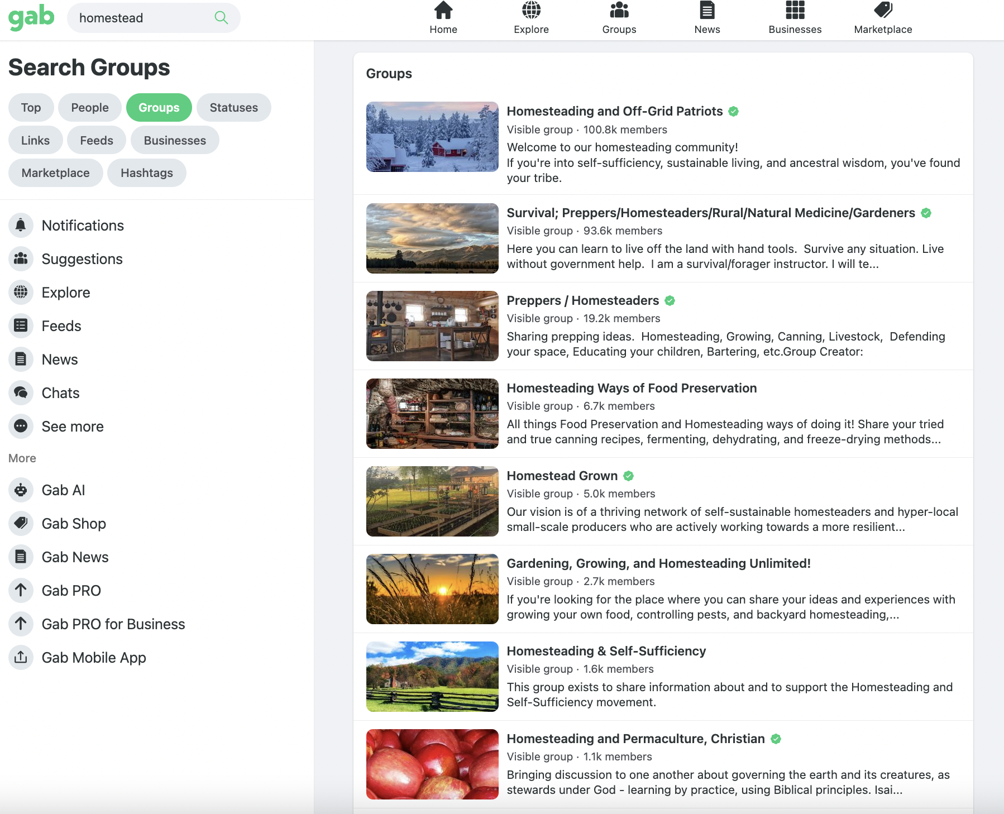This screenshot has height=814, width=1004.
Task: Select the People search filter
Action: pyautogui.click(x=89, y=107)
